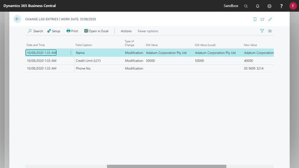Open the user account avatar menu

[x=293, y=6]
